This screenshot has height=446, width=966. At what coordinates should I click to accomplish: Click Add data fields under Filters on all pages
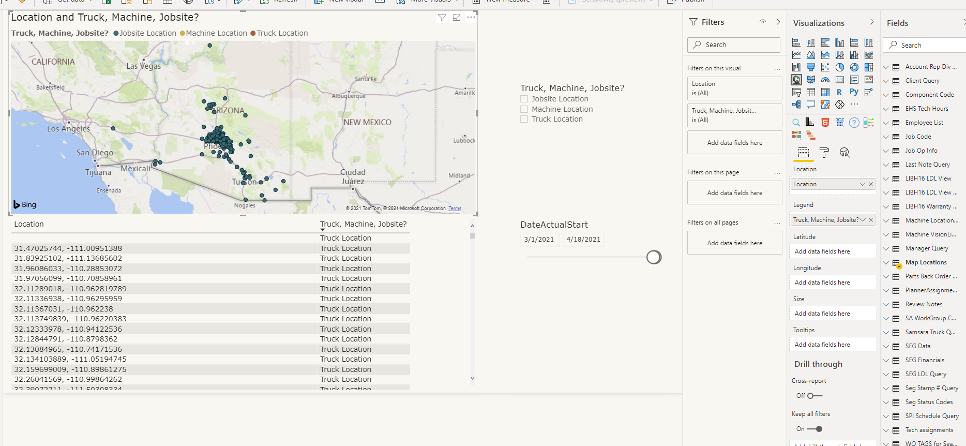[x=734, y=243]
